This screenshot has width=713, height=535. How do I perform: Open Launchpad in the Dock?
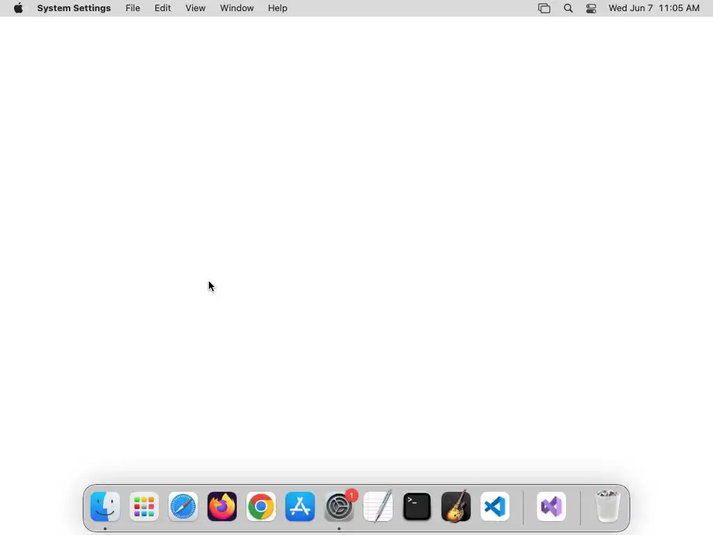(x=144, y=506)
